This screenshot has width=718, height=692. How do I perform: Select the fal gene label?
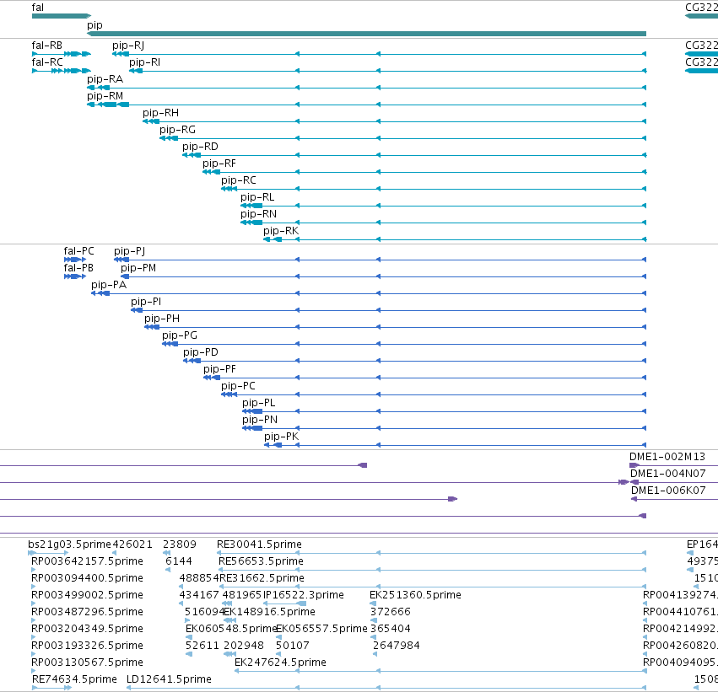click(x=38, y=8)
